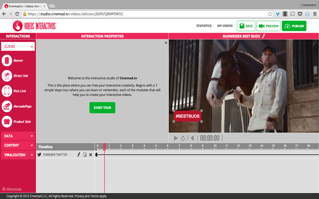Bookmark this page with the star icon
The width and height of the screenshot is (319, 199).
tap(270, 14)
